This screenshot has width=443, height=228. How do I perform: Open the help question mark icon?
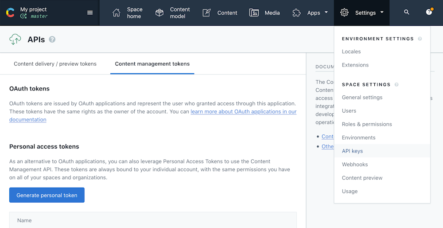429,12
